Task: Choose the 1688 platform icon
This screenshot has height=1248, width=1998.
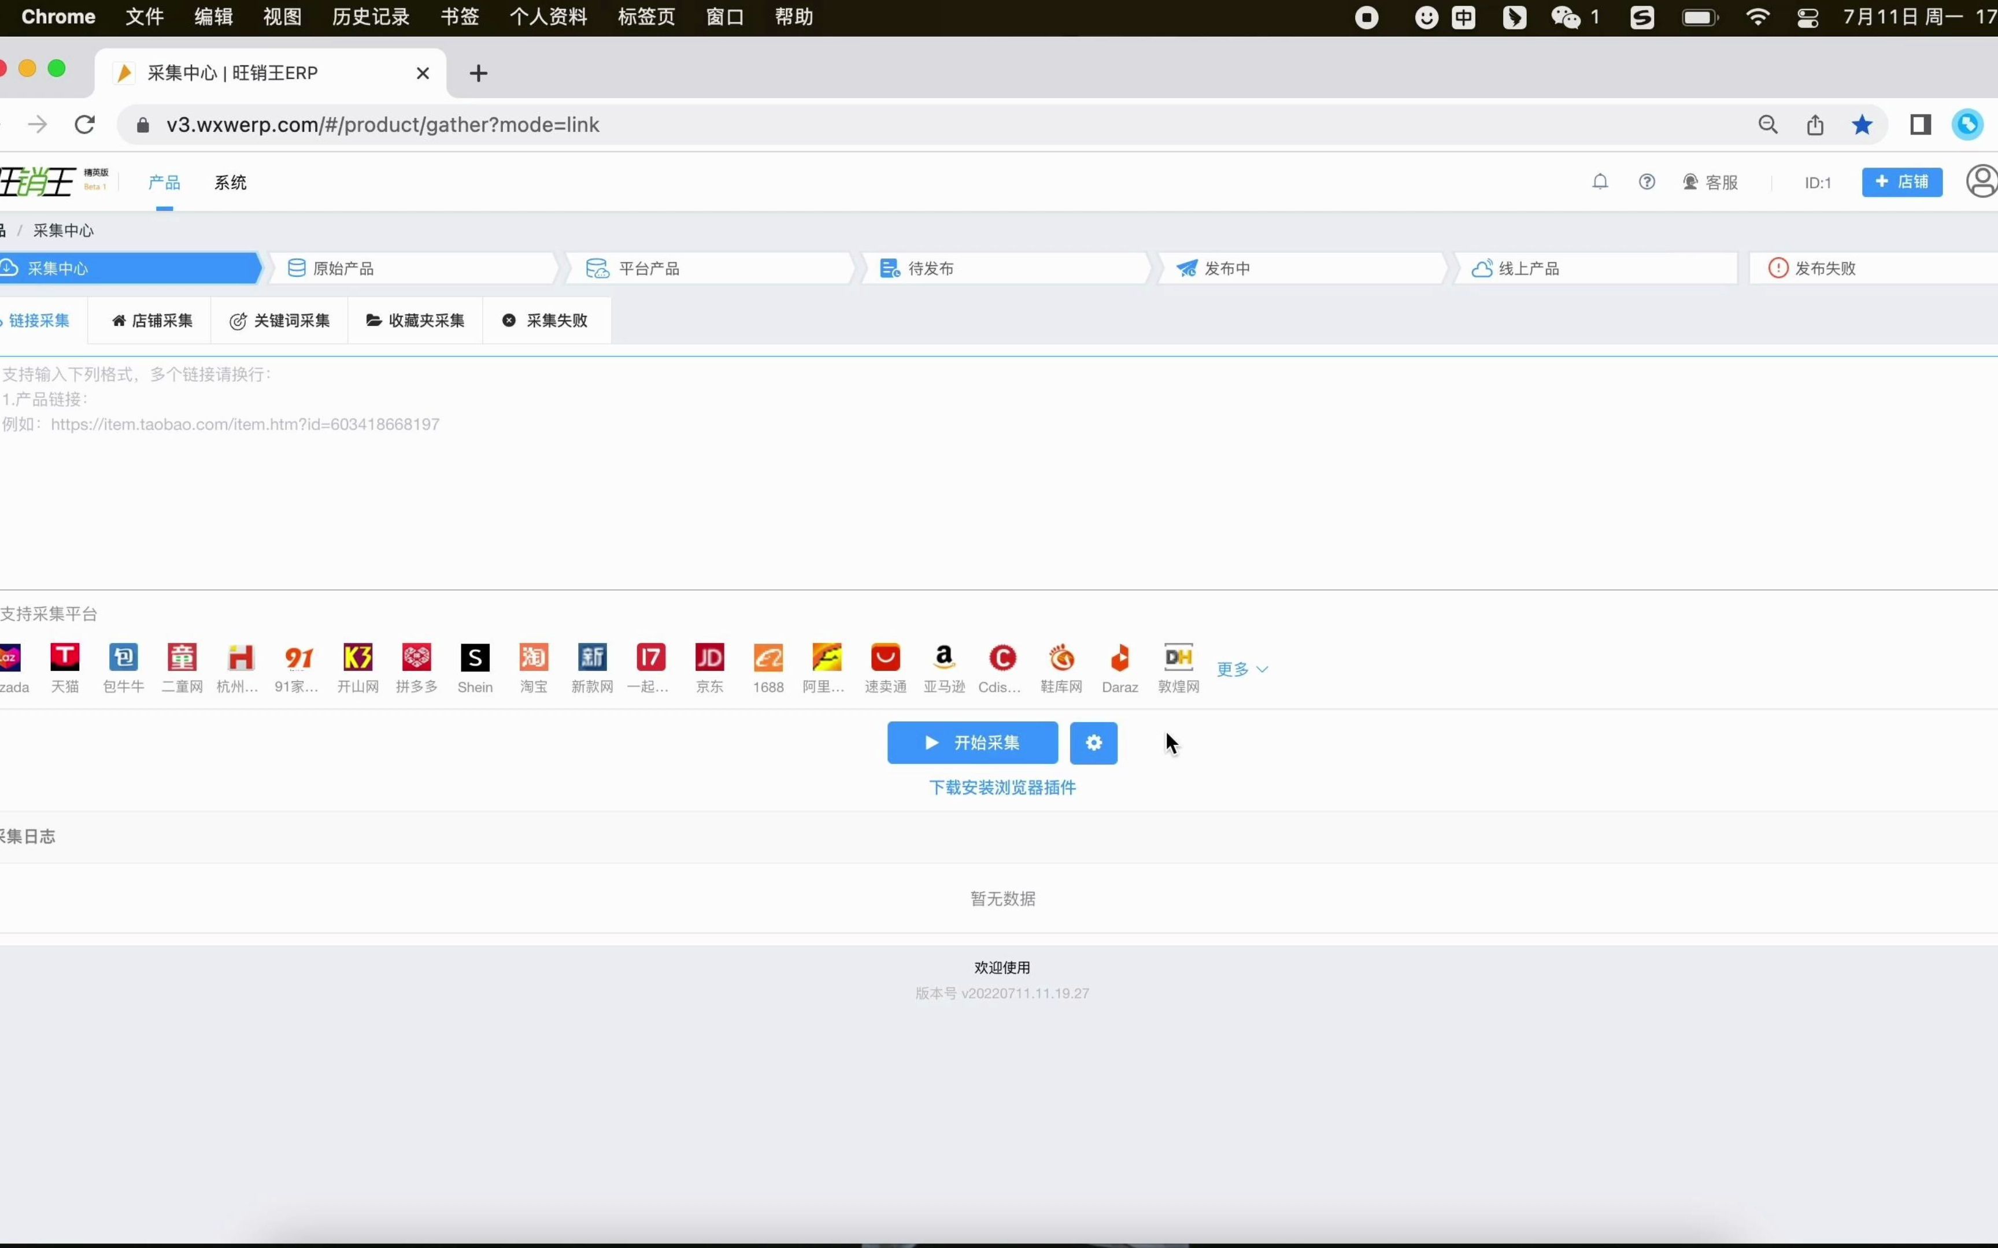Action: [768, 658]
